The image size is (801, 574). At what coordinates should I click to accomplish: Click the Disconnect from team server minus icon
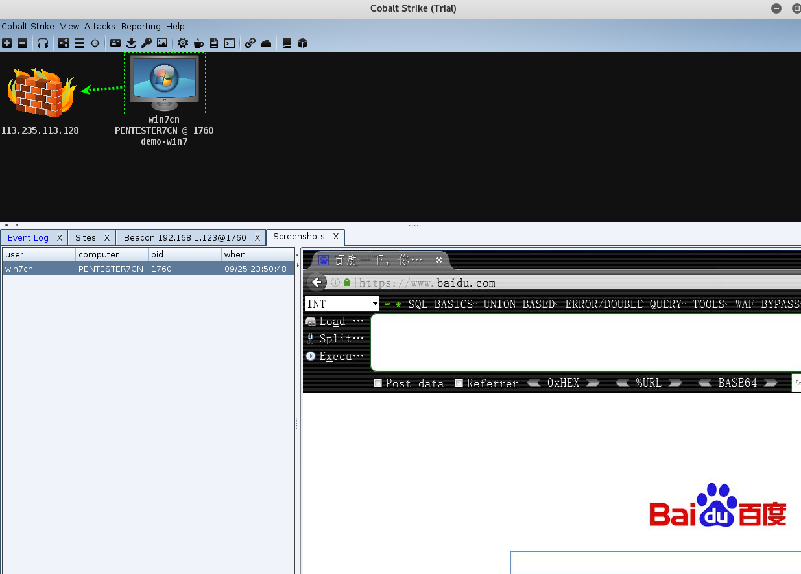click(x=22, y=43)
